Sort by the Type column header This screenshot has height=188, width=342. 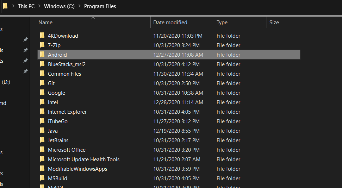point(222,23)
